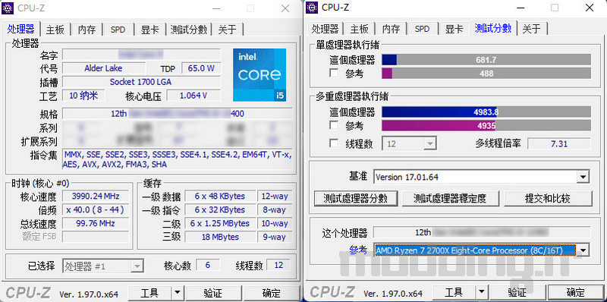
Task: Enable the single-thread 參考 checkbox
Action: (x=334, y=73)
